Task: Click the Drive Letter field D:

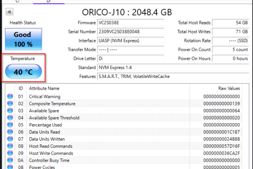Action: pyautogui.click(x=131, y=58)
